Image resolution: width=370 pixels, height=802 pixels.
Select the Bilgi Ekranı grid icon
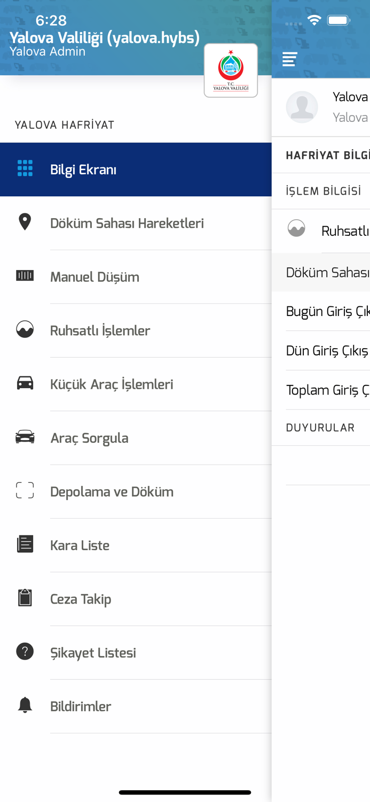point(25,168)
